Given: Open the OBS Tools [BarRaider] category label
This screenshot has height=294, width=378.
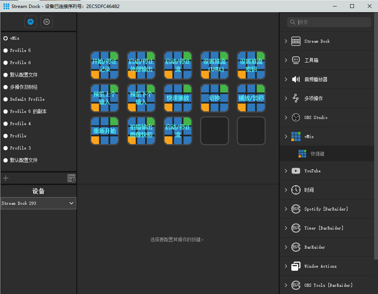Looking at the screenshot, I should coord(328,285).
